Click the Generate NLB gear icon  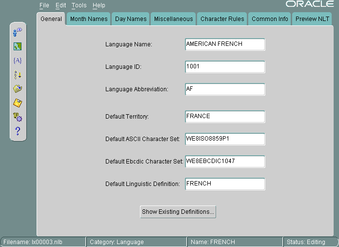[18, 117]
